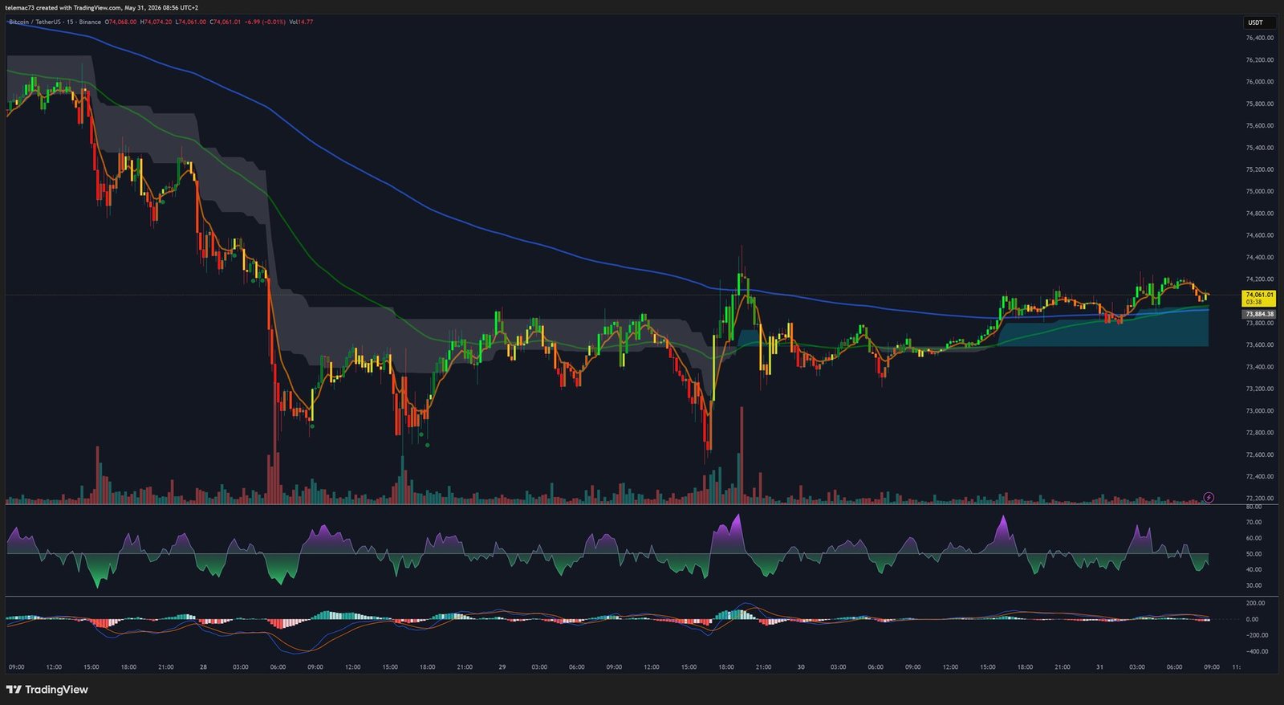Click the high value H74,074.20
1284x705 pixels.
(156, 22)
